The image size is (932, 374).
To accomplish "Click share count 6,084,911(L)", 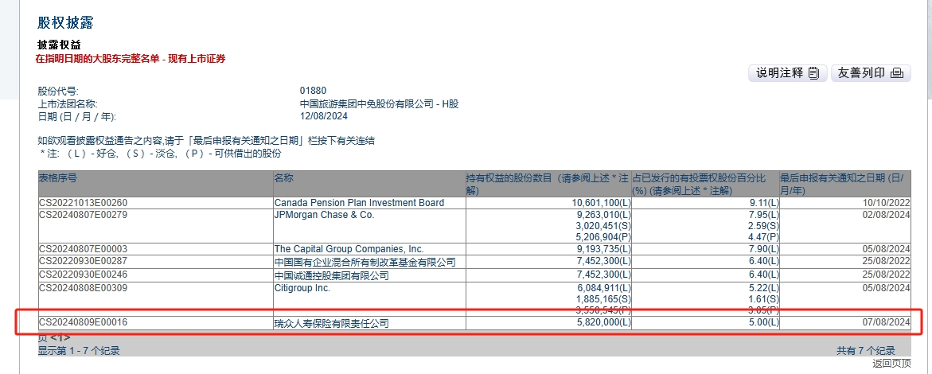I will point(604,288).
